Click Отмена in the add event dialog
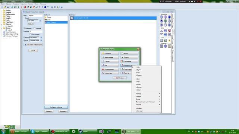This screenshot has width=239, height=134. (119, 78)
